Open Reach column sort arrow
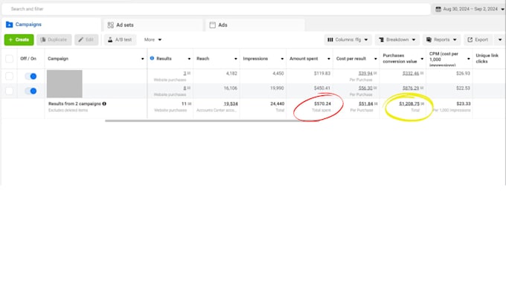This screenshot has width=506, height=285. coord(236,59)
